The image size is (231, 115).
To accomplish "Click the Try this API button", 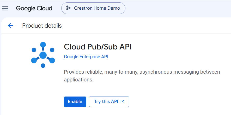I will [x=109, y=102].
